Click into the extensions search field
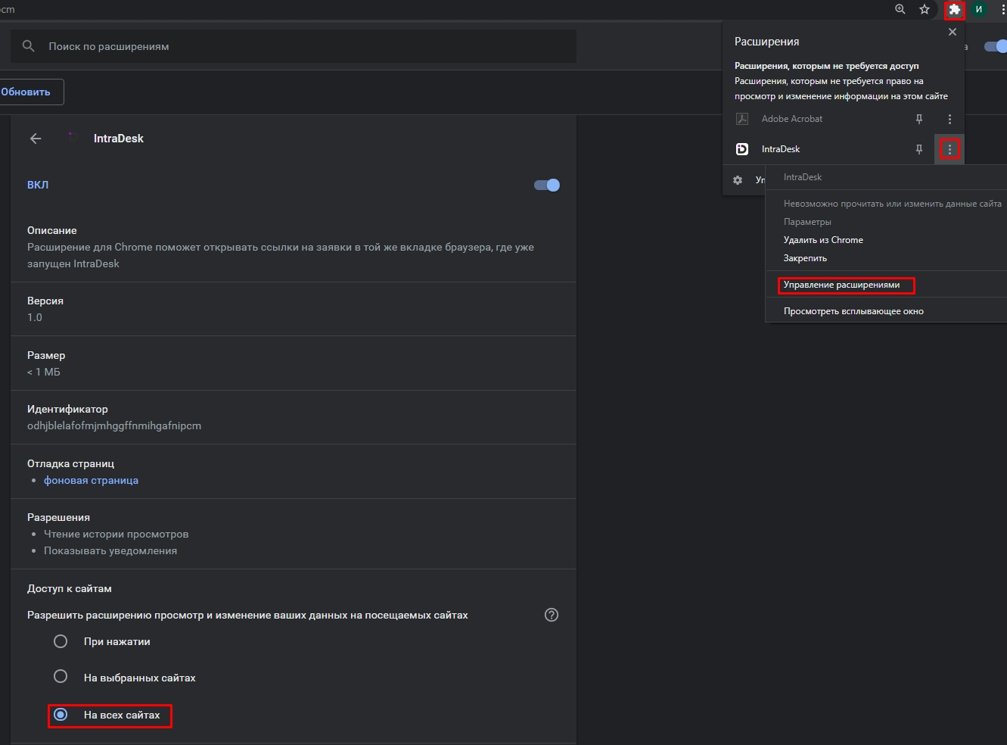The width and height of the screenshot is (1007, 745). tap(294, 46)
